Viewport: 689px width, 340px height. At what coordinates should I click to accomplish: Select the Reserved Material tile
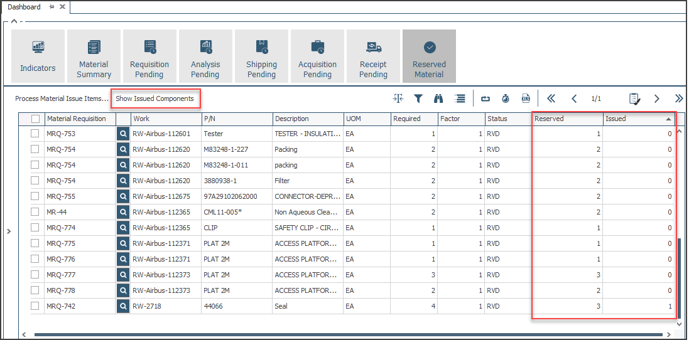[430, 56]
